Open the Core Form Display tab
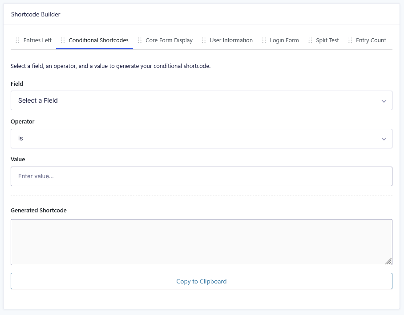The width and height of the screenshot is (404, 315). coord(169,40)
